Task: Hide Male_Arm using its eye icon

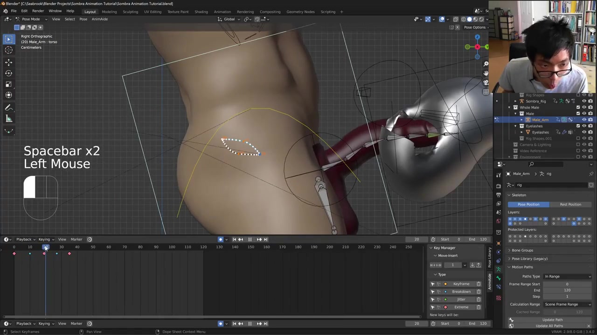Action: coord(584,120)
